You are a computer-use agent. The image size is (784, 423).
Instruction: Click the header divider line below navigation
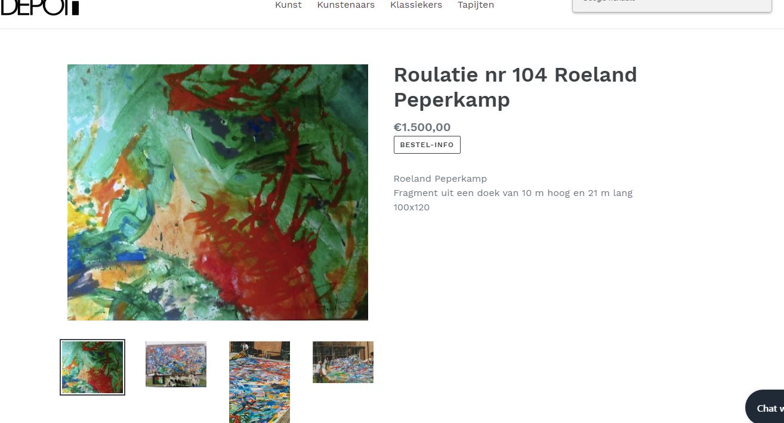pos(392,29)
